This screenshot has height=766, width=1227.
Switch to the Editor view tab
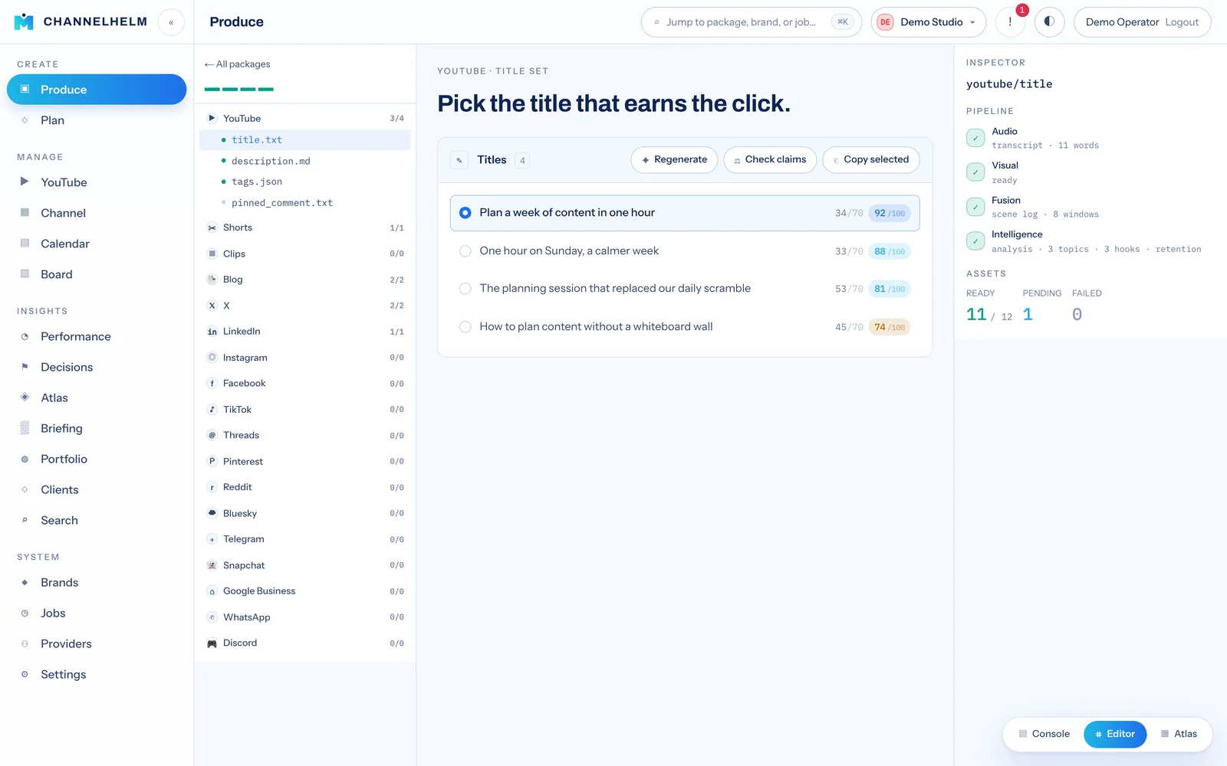[x=1115, y=734]
